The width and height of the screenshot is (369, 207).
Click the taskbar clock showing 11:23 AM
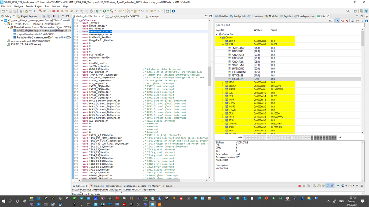352,201
